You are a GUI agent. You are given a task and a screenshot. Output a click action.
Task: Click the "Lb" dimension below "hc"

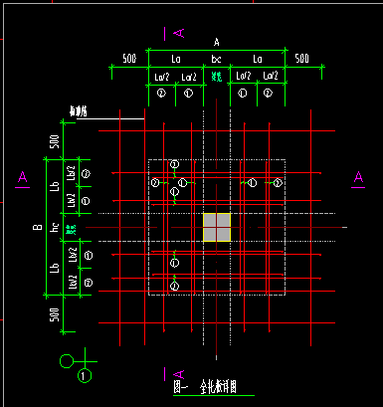[x=55, y=268]
